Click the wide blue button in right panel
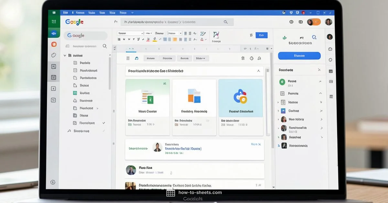 click(299, 56)
